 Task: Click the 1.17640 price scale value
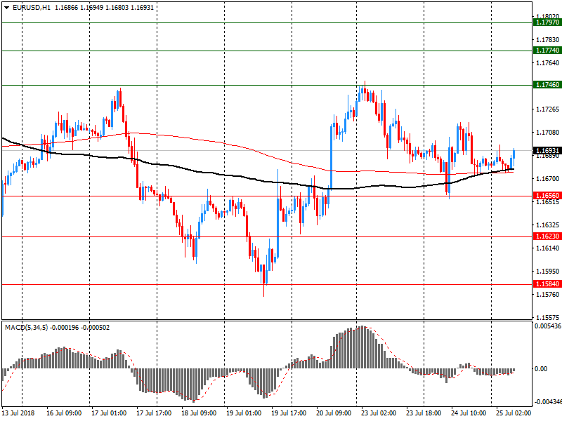click(x=548, y=63)
